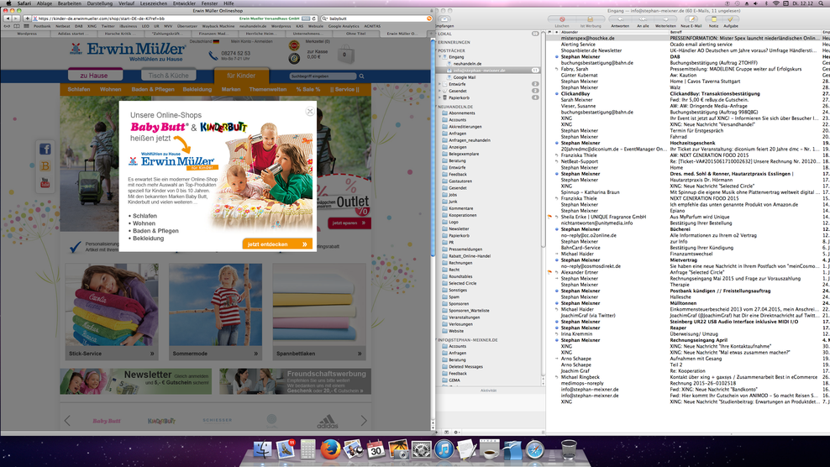Click the Antworten reply icon in Mail

pyautogui.click(x=620, y=19)
